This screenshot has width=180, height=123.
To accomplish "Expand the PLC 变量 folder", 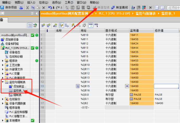I will (x=3, y=74).
